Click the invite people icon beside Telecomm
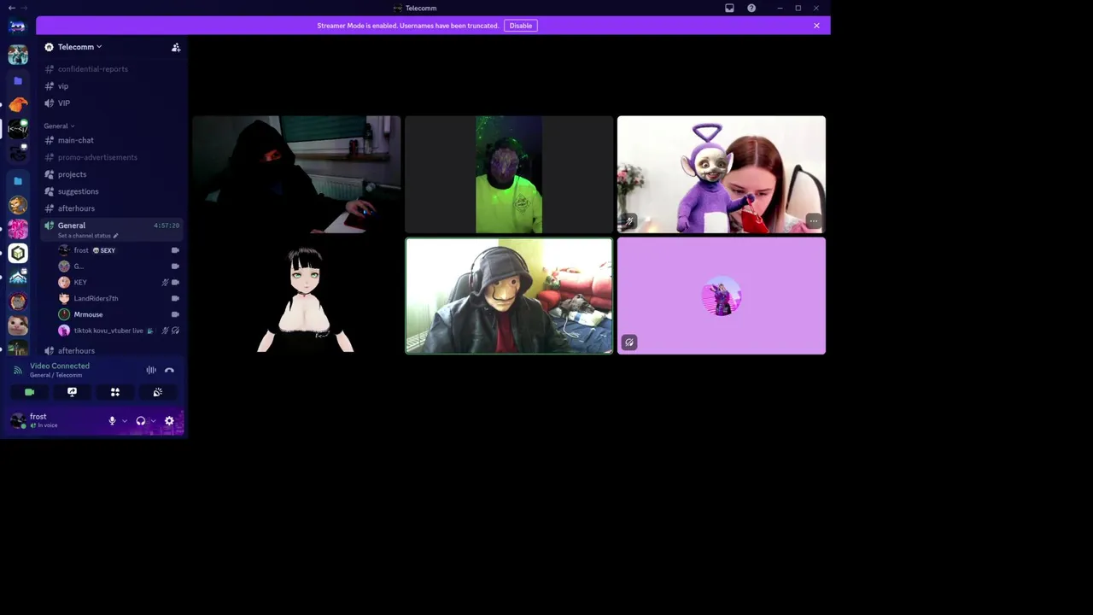The width and height of the screenshot is (1093, 615). (176, 47)
